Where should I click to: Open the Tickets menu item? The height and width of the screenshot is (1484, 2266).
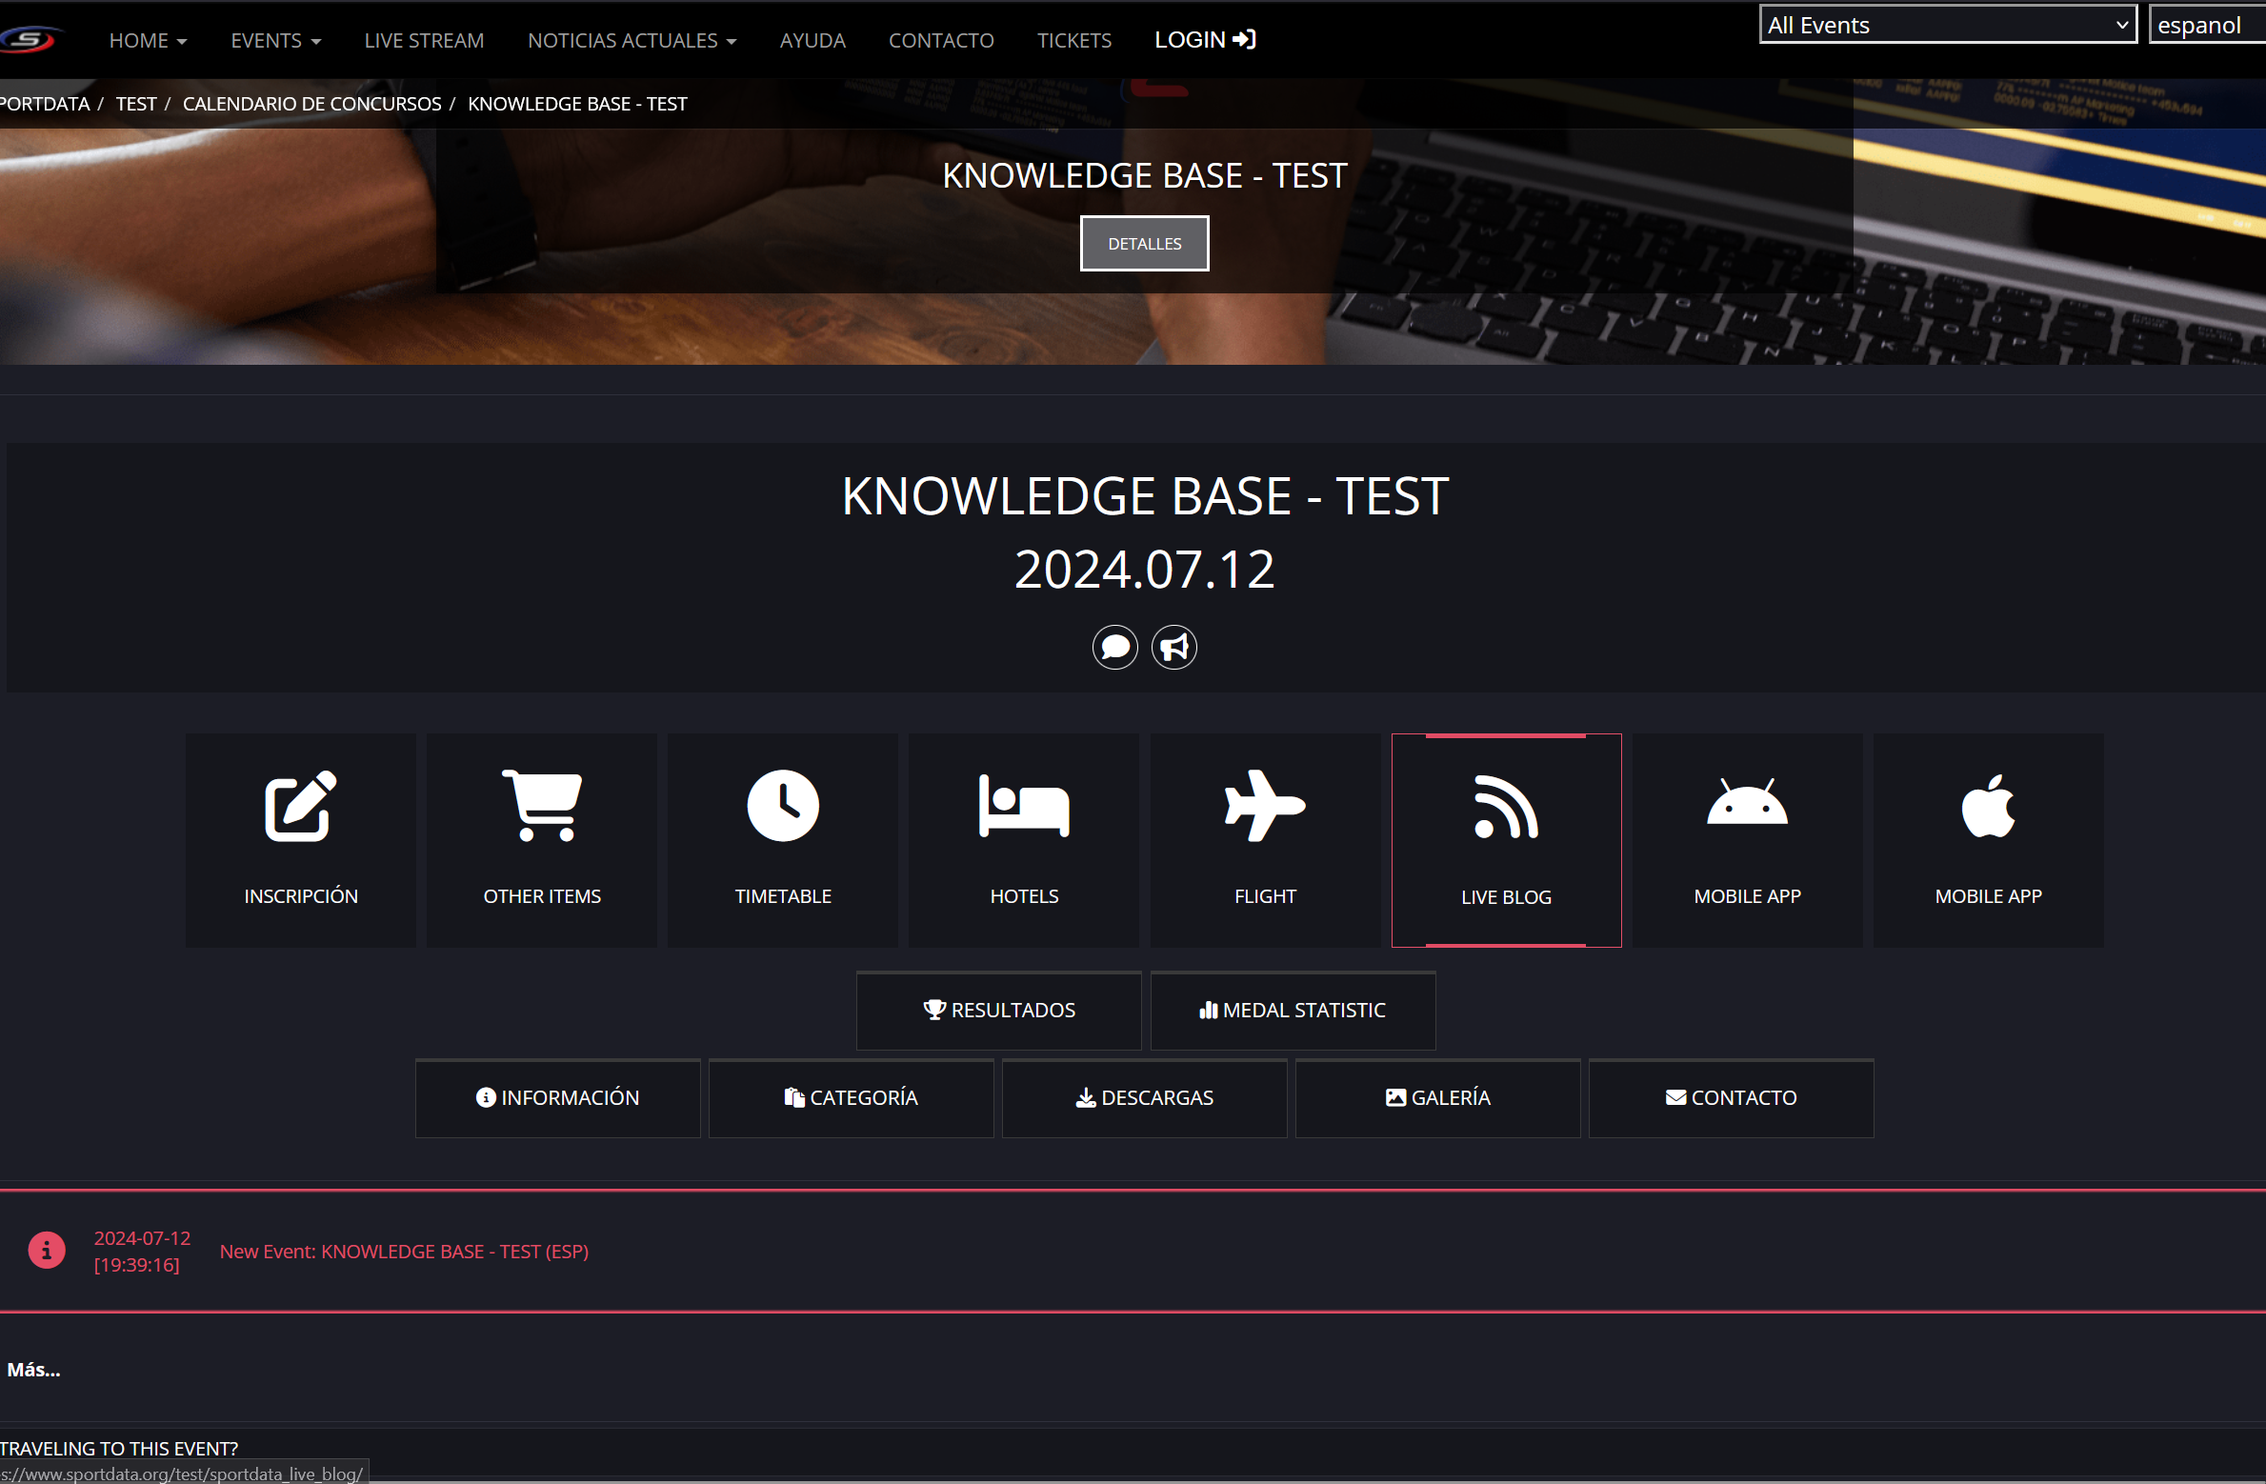coord(1073,40)
